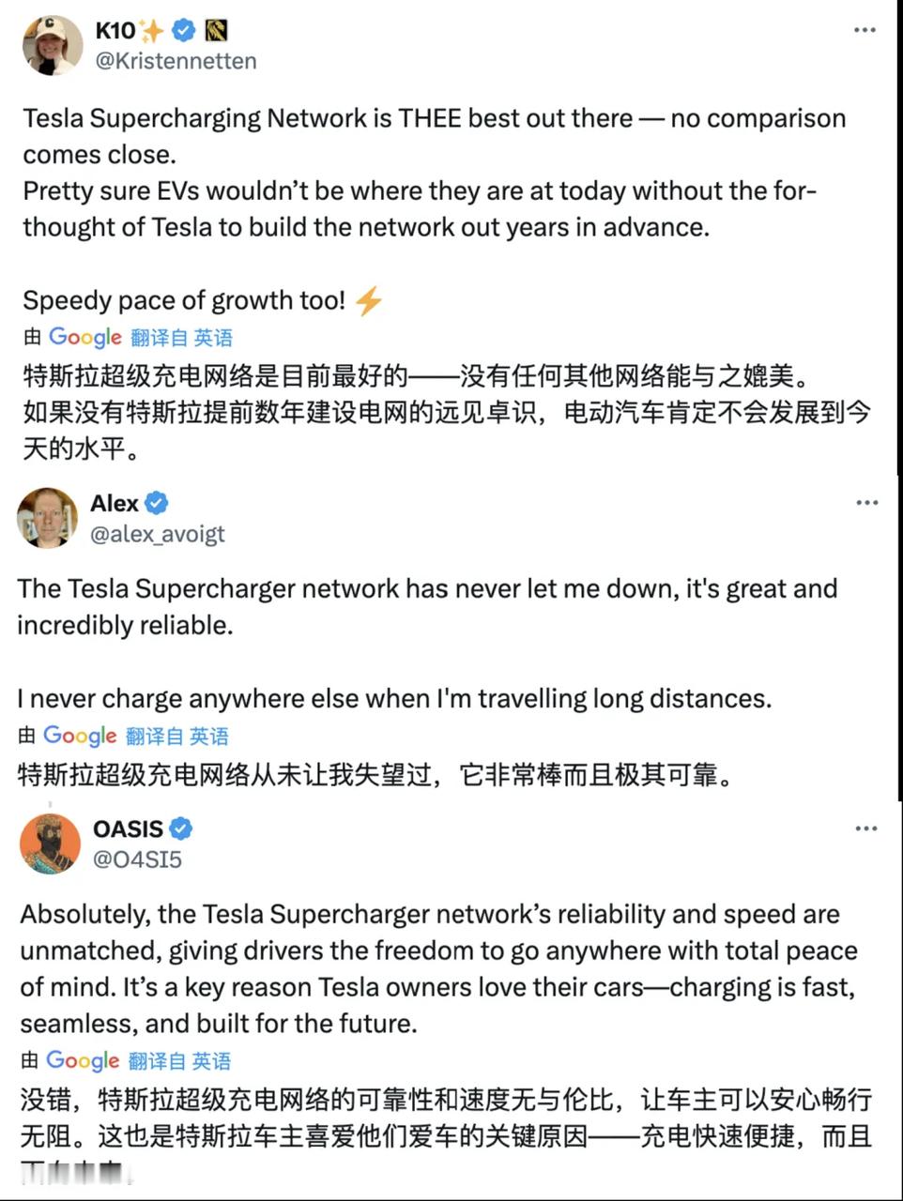Open more options on OASIS tweet
The height and width of the screenshot is (1201, 903).
coord(865,829)
